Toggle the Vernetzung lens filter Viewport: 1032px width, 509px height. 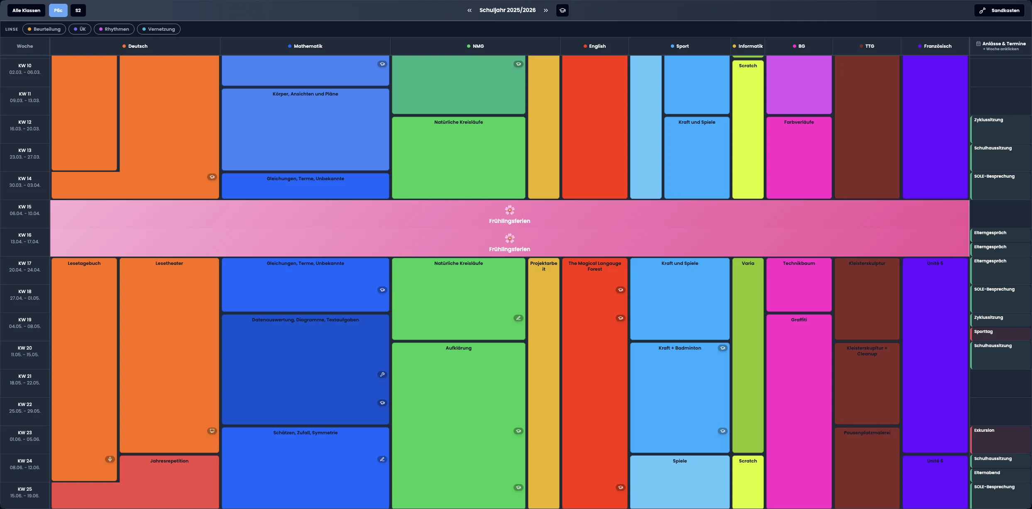(x=159, y=29)
